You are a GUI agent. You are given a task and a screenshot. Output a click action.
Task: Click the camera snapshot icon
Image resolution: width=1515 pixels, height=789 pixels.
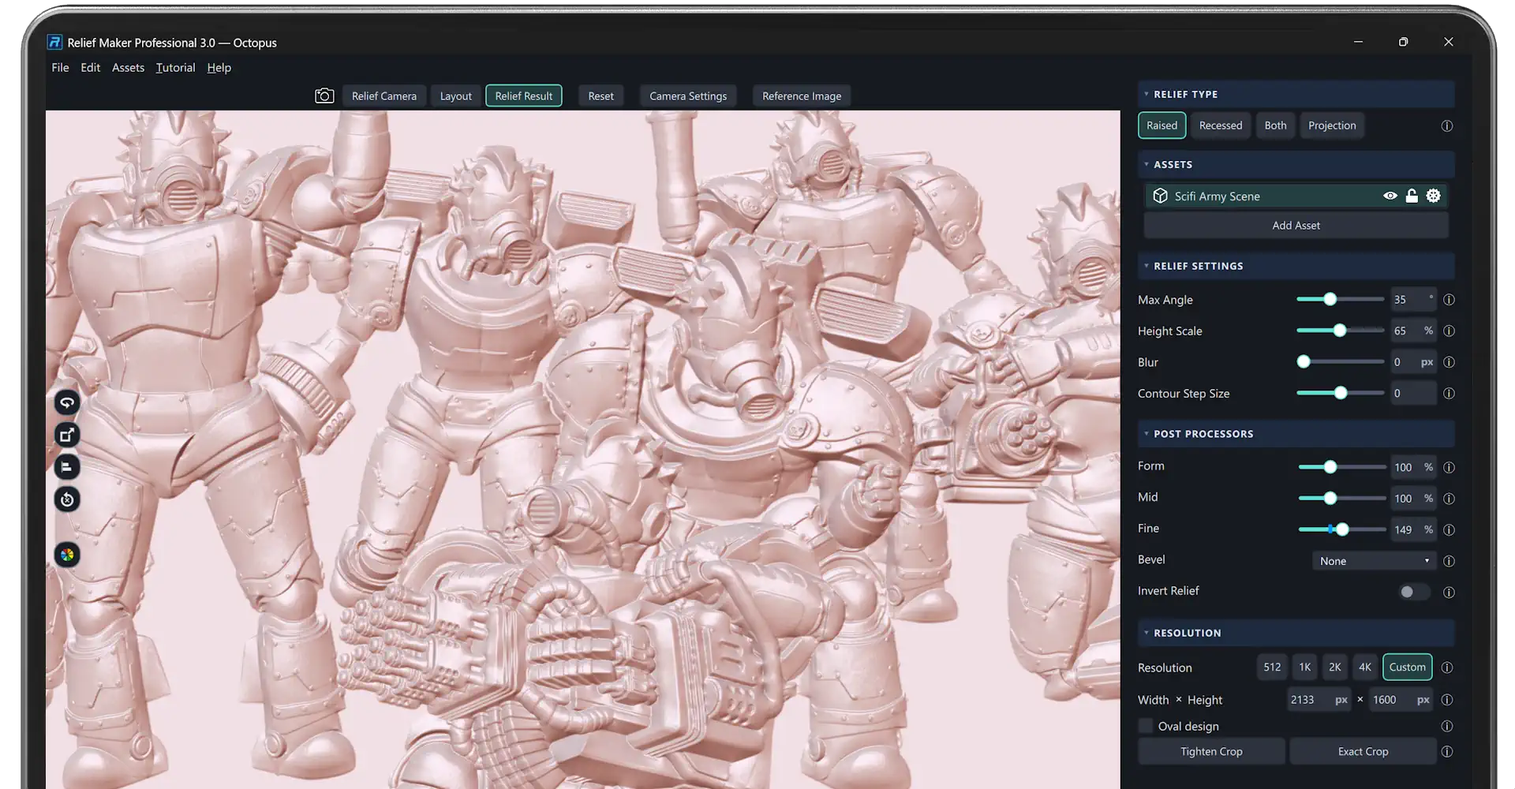pyautogui.click(x=324, y=95)
